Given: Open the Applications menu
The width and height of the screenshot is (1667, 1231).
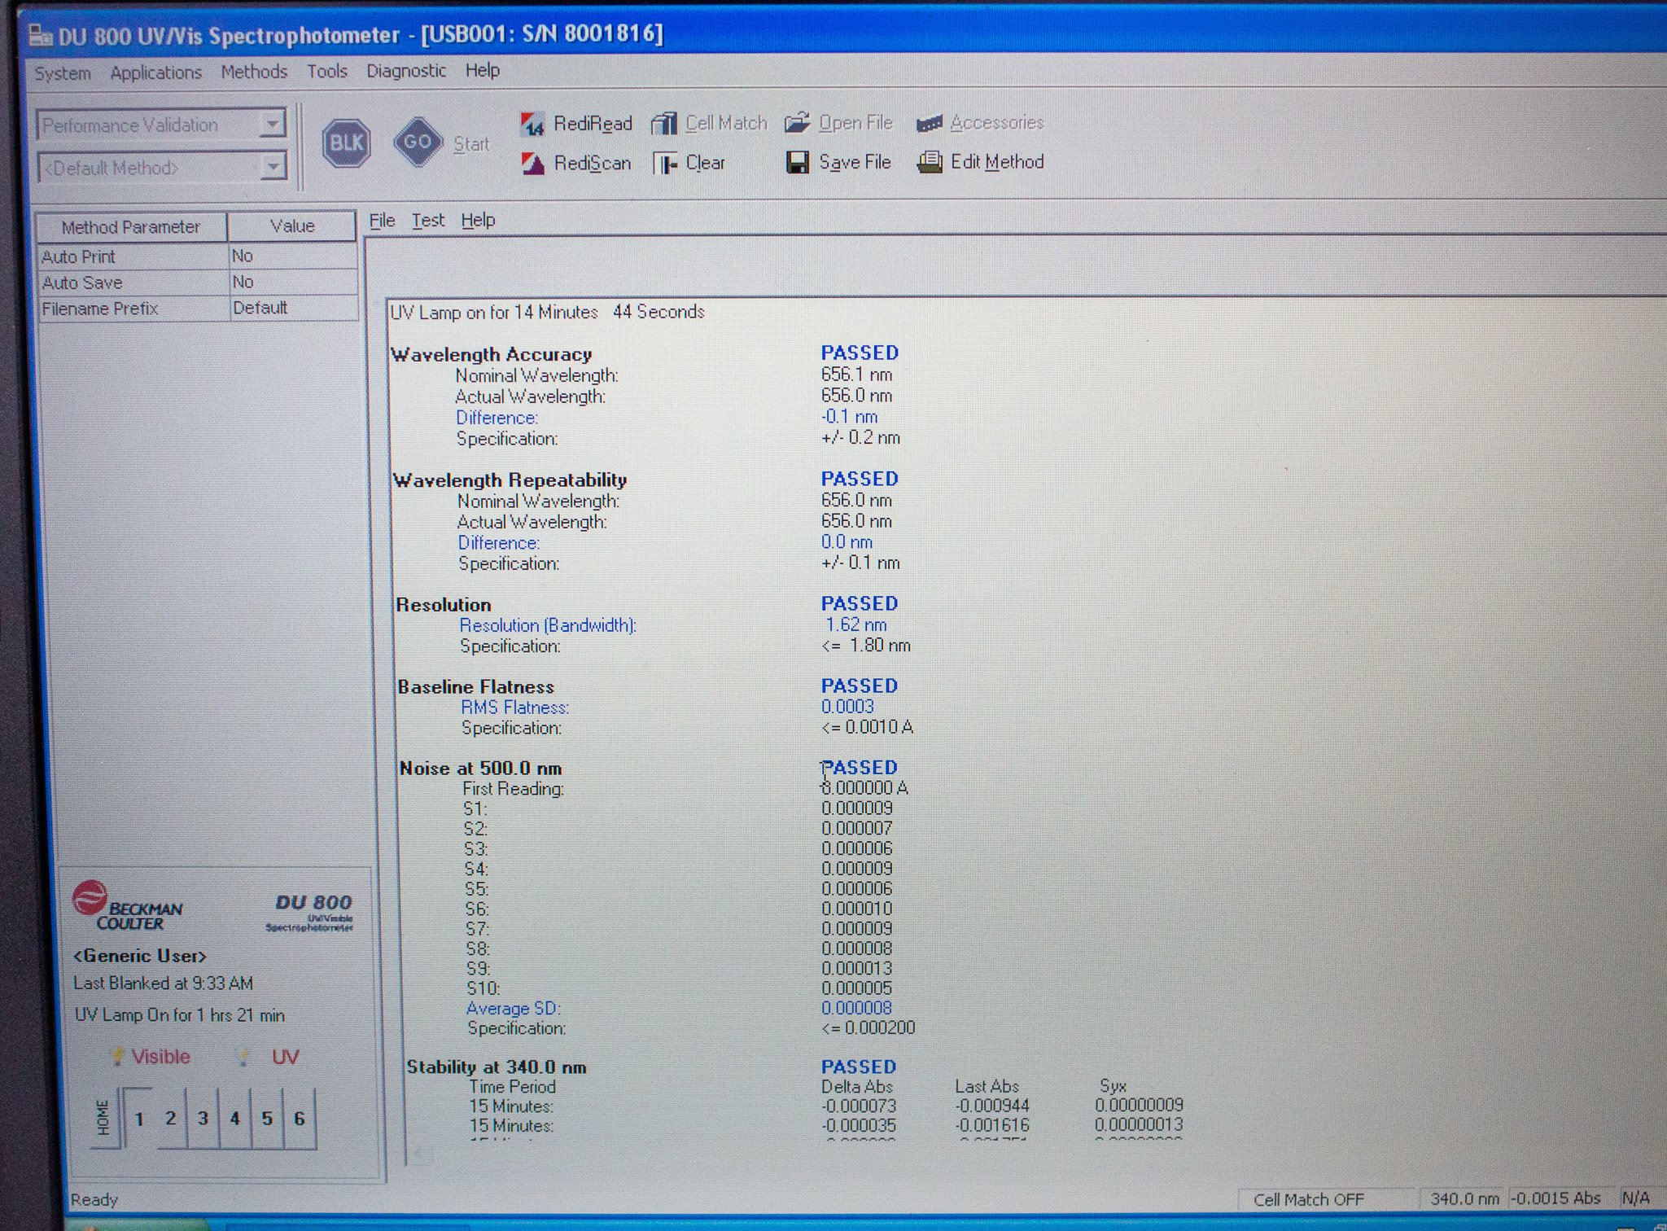Looking at the screenshot, I should coord(155,72).
